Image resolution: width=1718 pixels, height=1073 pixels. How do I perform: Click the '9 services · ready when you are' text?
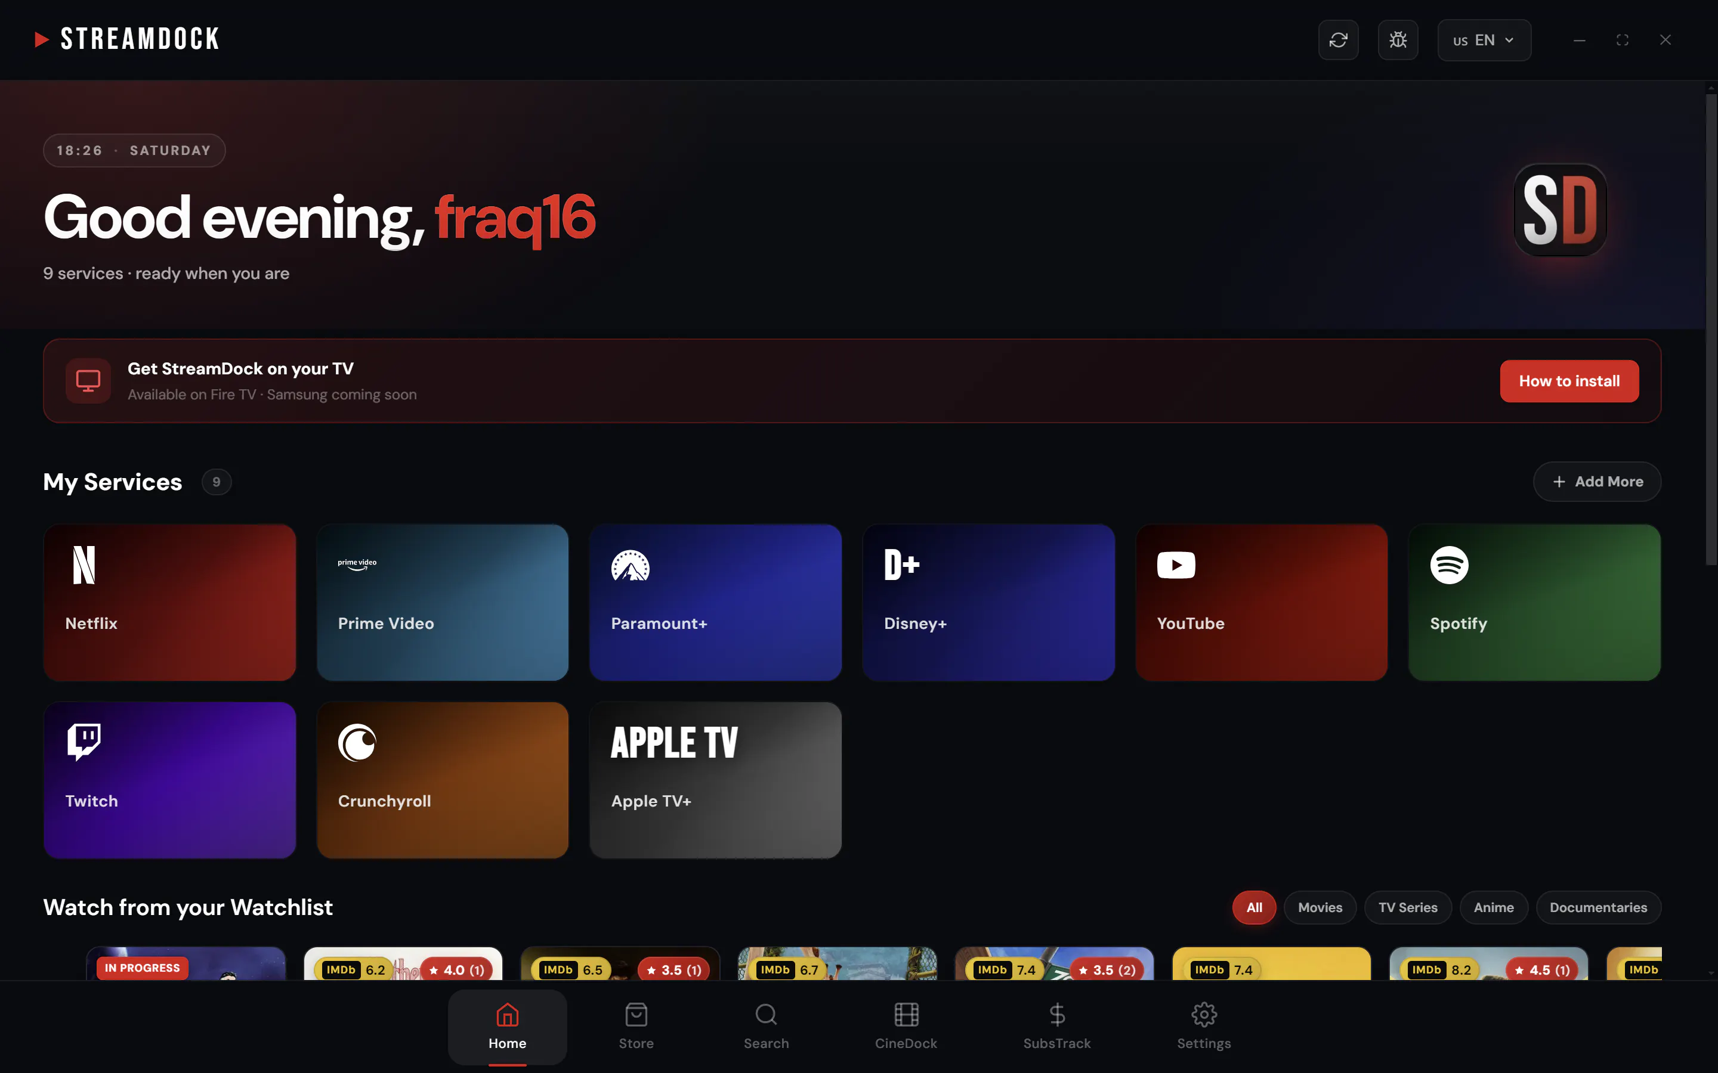166,273
